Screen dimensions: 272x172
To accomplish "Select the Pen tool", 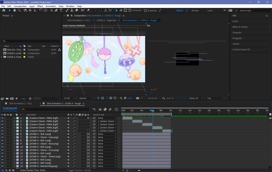I will [56, 10].
